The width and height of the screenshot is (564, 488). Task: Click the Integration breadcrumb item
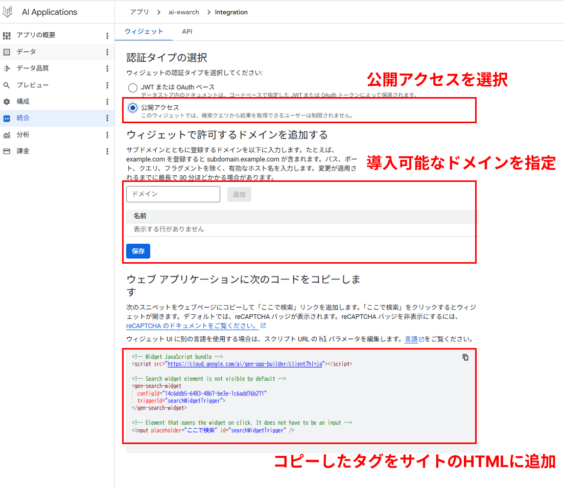(231, 12)
